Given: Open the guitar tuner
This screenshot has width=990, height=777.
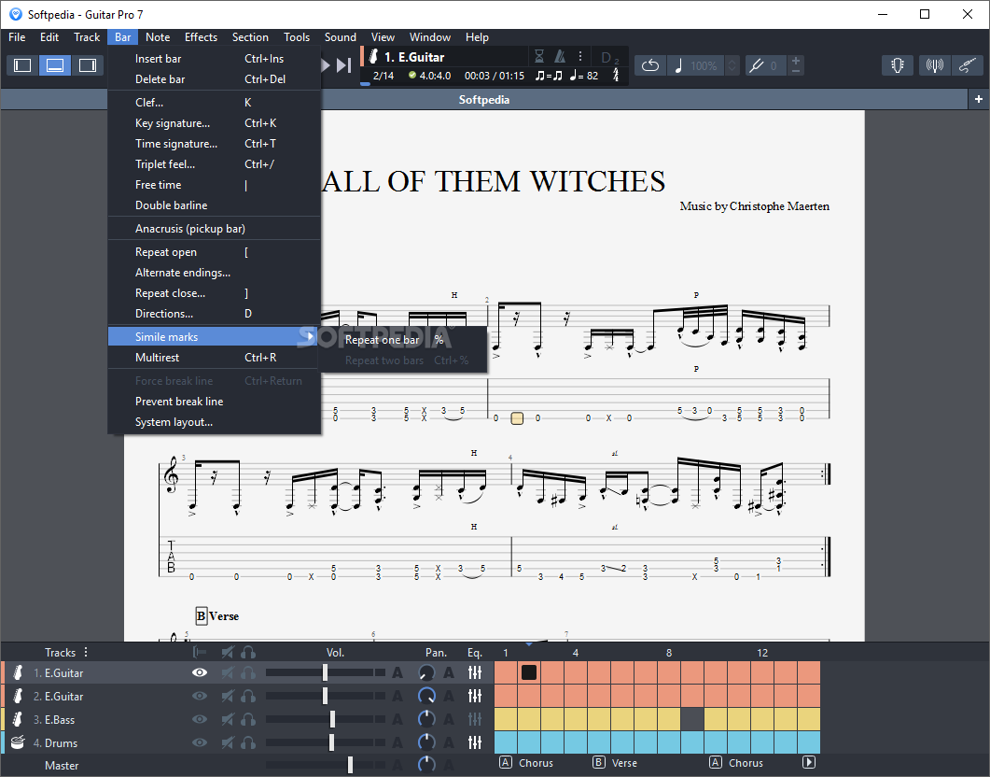Looking at the screenshot, I should pos(898,65).
